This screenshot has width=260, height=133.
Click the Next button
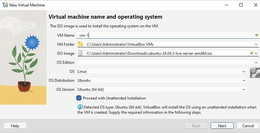click(222, 126)
